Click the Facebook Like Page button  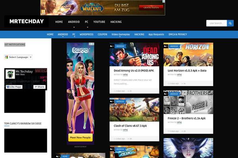14,87
